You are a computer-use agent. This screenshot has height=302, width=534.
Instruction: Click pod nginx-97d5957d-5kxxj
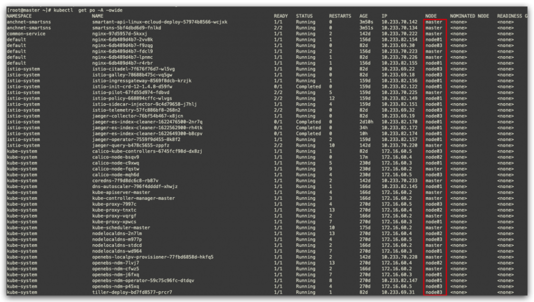(119, 34)
